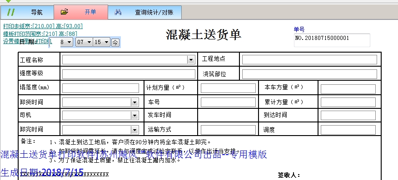
Task: Click the 今 today button
Action: click(x=115, y=42)
